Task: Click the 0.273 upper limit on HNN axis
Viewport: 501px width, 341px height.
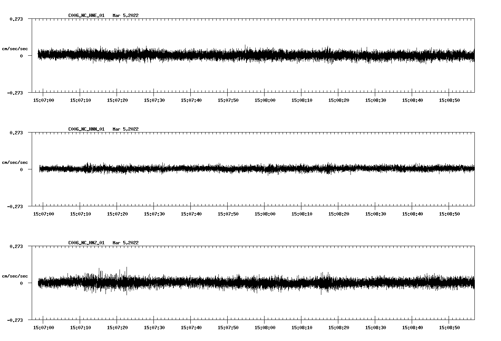Action: click(16, 132)
